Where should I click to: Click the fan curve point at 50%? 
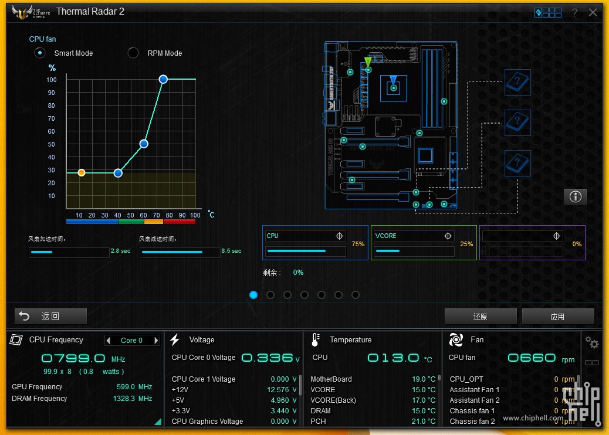(x=144, y=144)
